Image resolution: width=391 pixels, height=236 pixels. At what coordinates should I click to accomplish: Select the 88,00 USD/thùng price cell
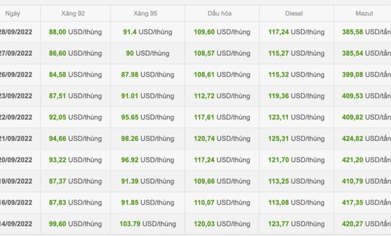(x=75, y=32)
